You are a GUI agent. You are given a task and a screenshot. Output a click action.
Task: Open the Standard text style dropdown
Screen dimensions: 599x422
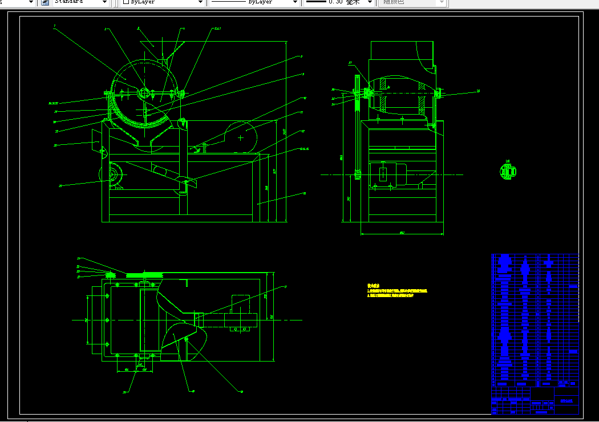pyautogui.click(x=104, y=2)
